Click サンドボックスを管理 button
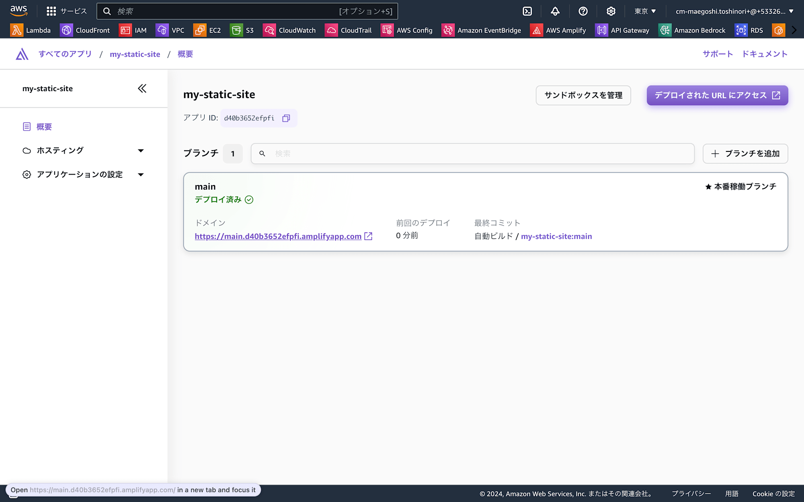This screenshot has height=502, width=804. (583, 95)
